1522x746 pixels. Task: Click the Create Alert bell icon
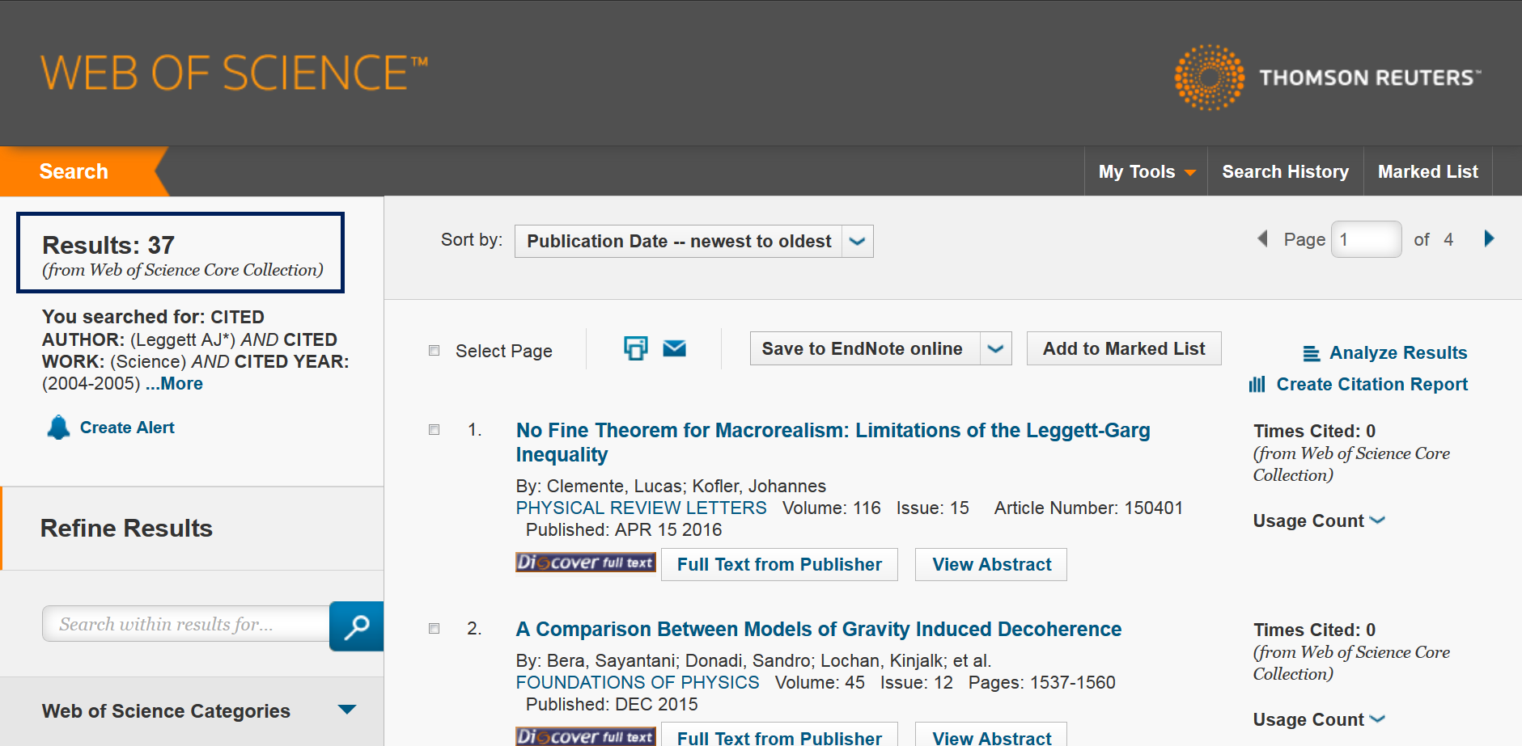coord(58,427)
